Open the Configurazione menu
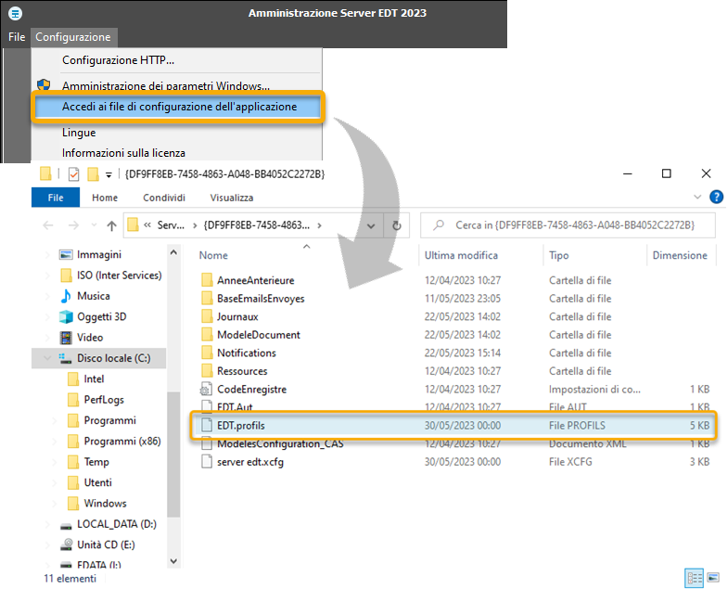This screenshot has height=589, width=727. 73,37
